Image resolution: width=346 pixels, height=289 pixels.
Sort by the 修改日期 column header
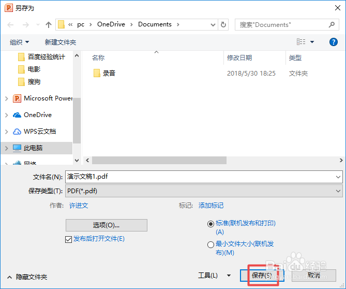tap(239, 57)
